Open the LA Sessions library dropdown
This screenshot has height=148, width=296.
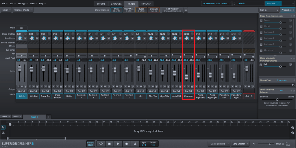click(x=217, y=3)
